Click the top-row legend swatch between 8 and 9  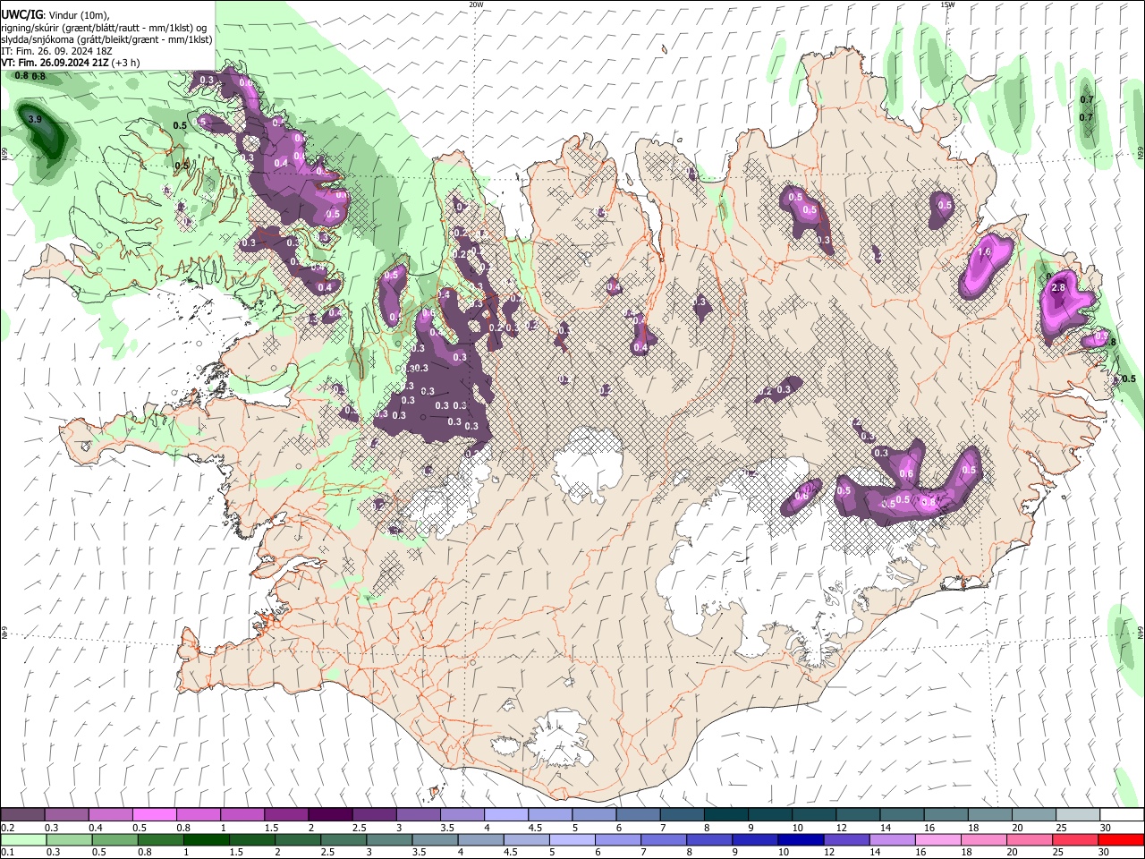(725, 814)
